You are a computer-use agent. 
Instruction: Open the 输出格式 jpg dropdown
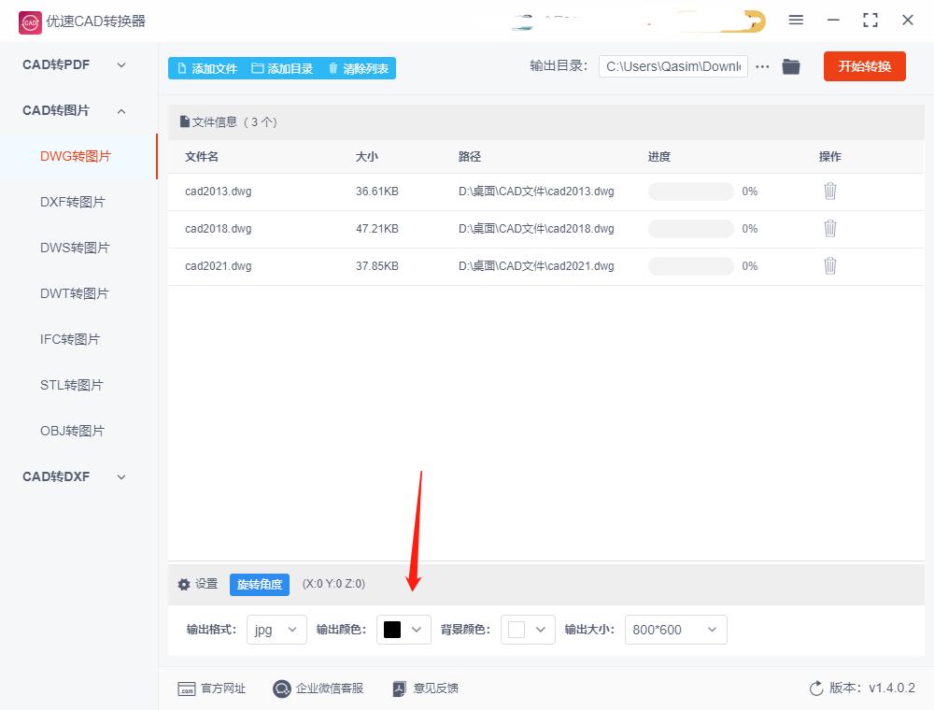[276, 630]
